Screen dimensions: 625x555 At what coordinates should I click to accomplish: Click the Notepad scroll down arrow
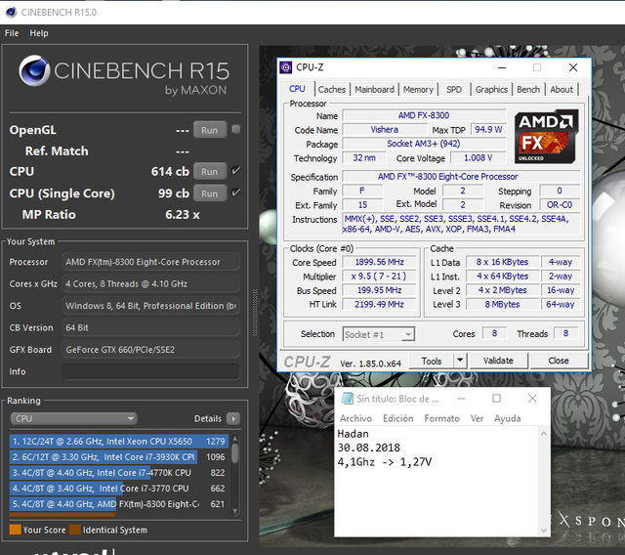pyautogui.click(x=544, y=530)
